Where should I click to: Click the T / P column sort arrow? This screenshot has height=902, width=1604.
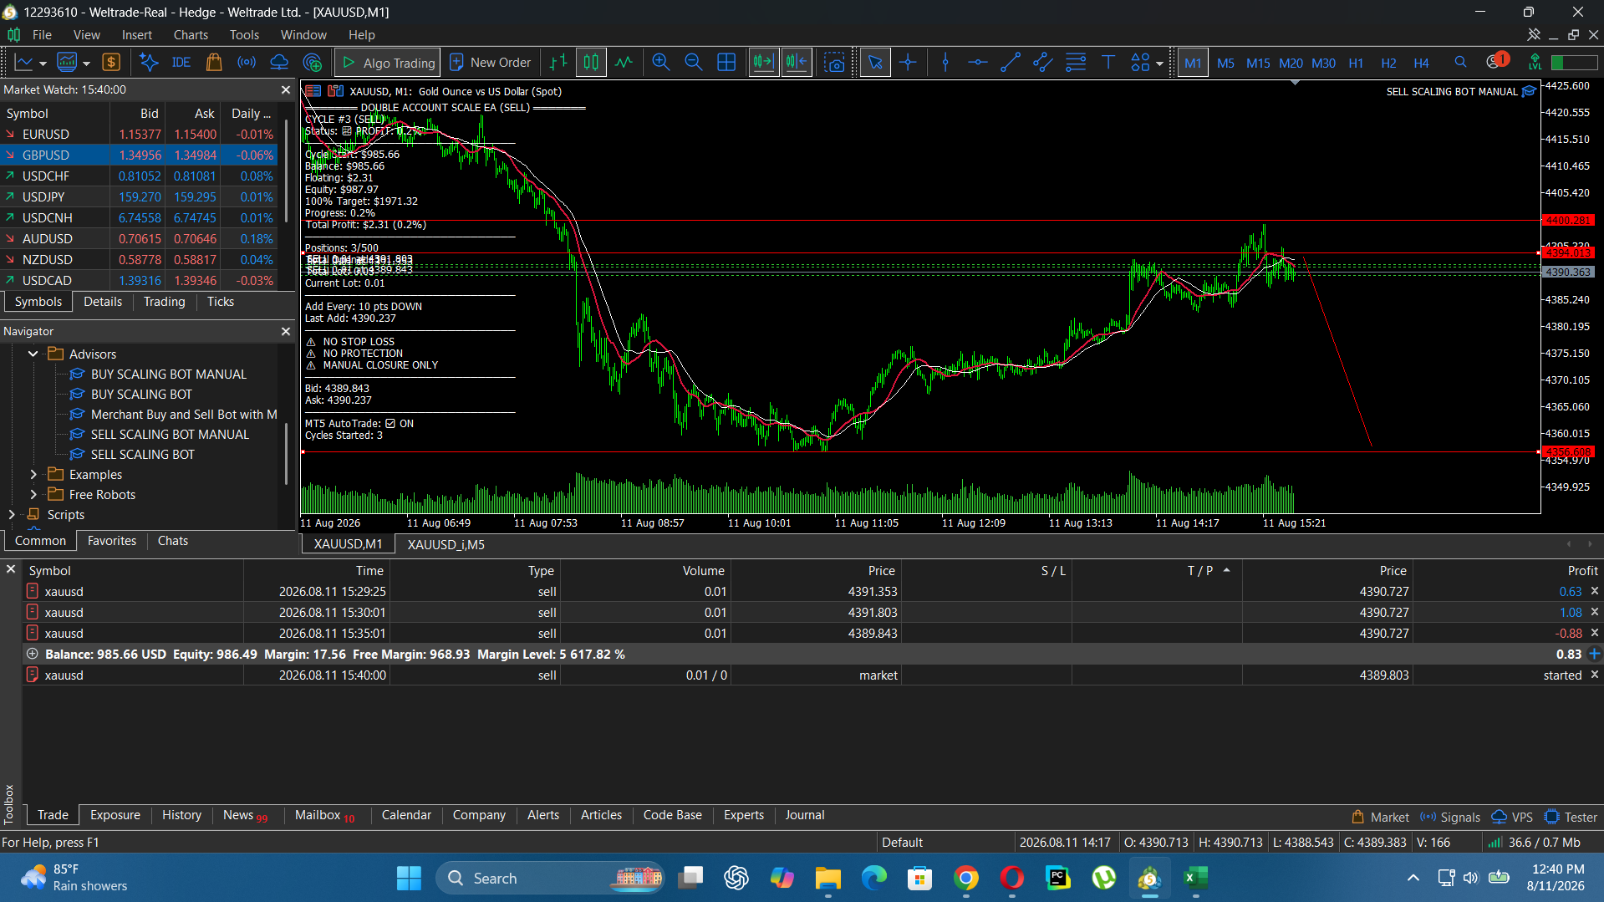coord(1226,570)
